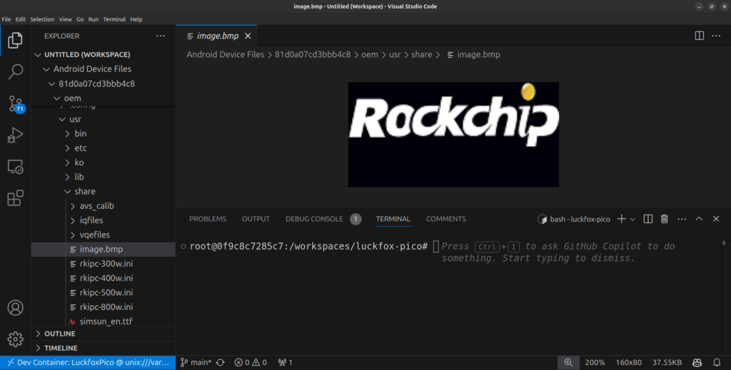Click 200% zoom level in status bar

(x=595, y=362)
